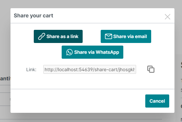Click the envelope icon on Share via email
Image resolution: width=182 pixels, height=122 pixels.
coord(109,36)
